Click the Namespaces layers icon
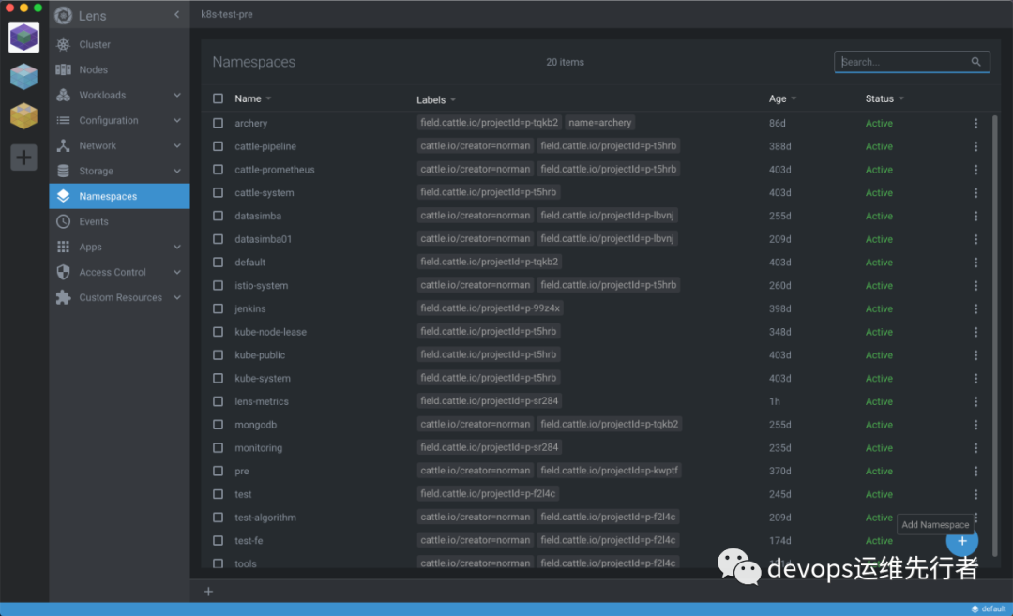The image size is (1013, 616). coord(64,196)
